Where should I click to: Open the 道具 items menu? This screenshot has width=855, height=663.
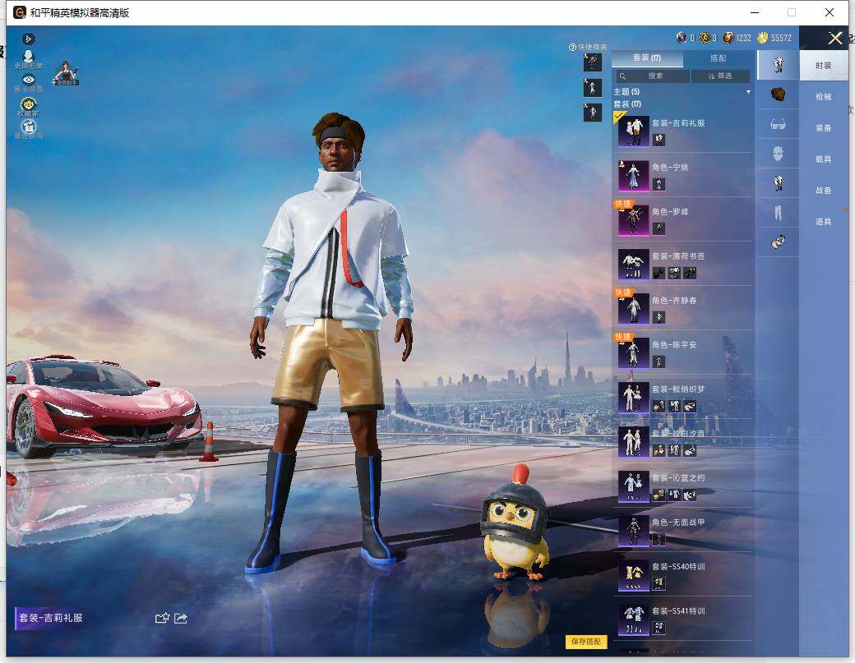[824, 222]
